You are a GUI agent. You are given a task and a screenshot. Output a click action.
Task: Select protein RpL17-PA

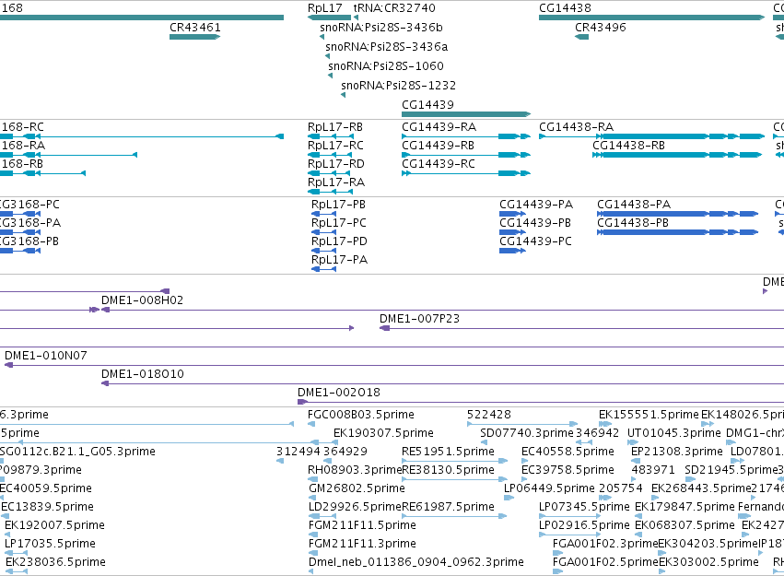click(323, 269)
